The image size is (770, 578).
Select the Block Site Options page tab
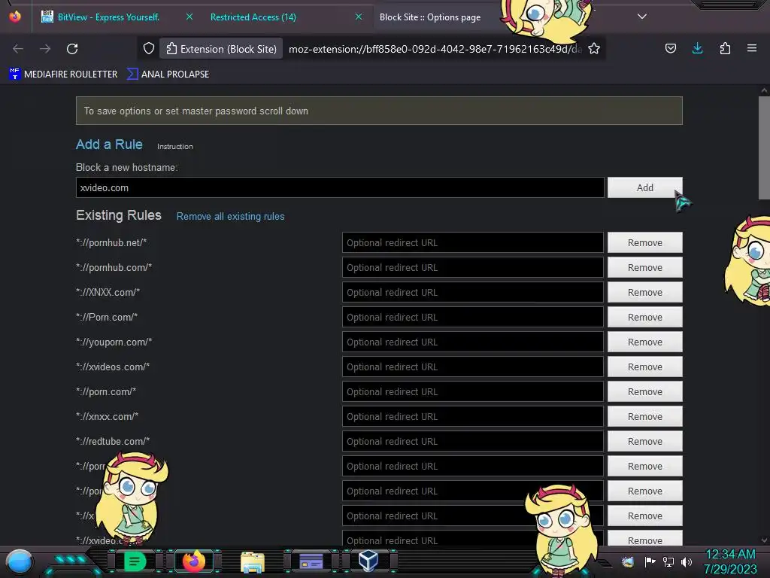point(430,17)
